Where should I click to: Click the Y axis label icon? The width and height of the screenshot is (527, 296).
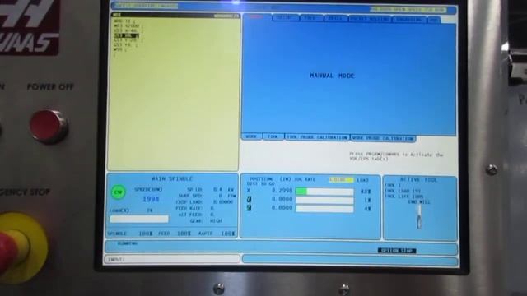pos(249,199)
